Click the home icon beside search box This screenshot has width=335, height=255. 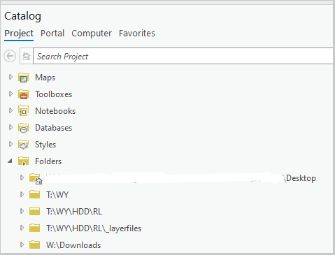point(27,56)
